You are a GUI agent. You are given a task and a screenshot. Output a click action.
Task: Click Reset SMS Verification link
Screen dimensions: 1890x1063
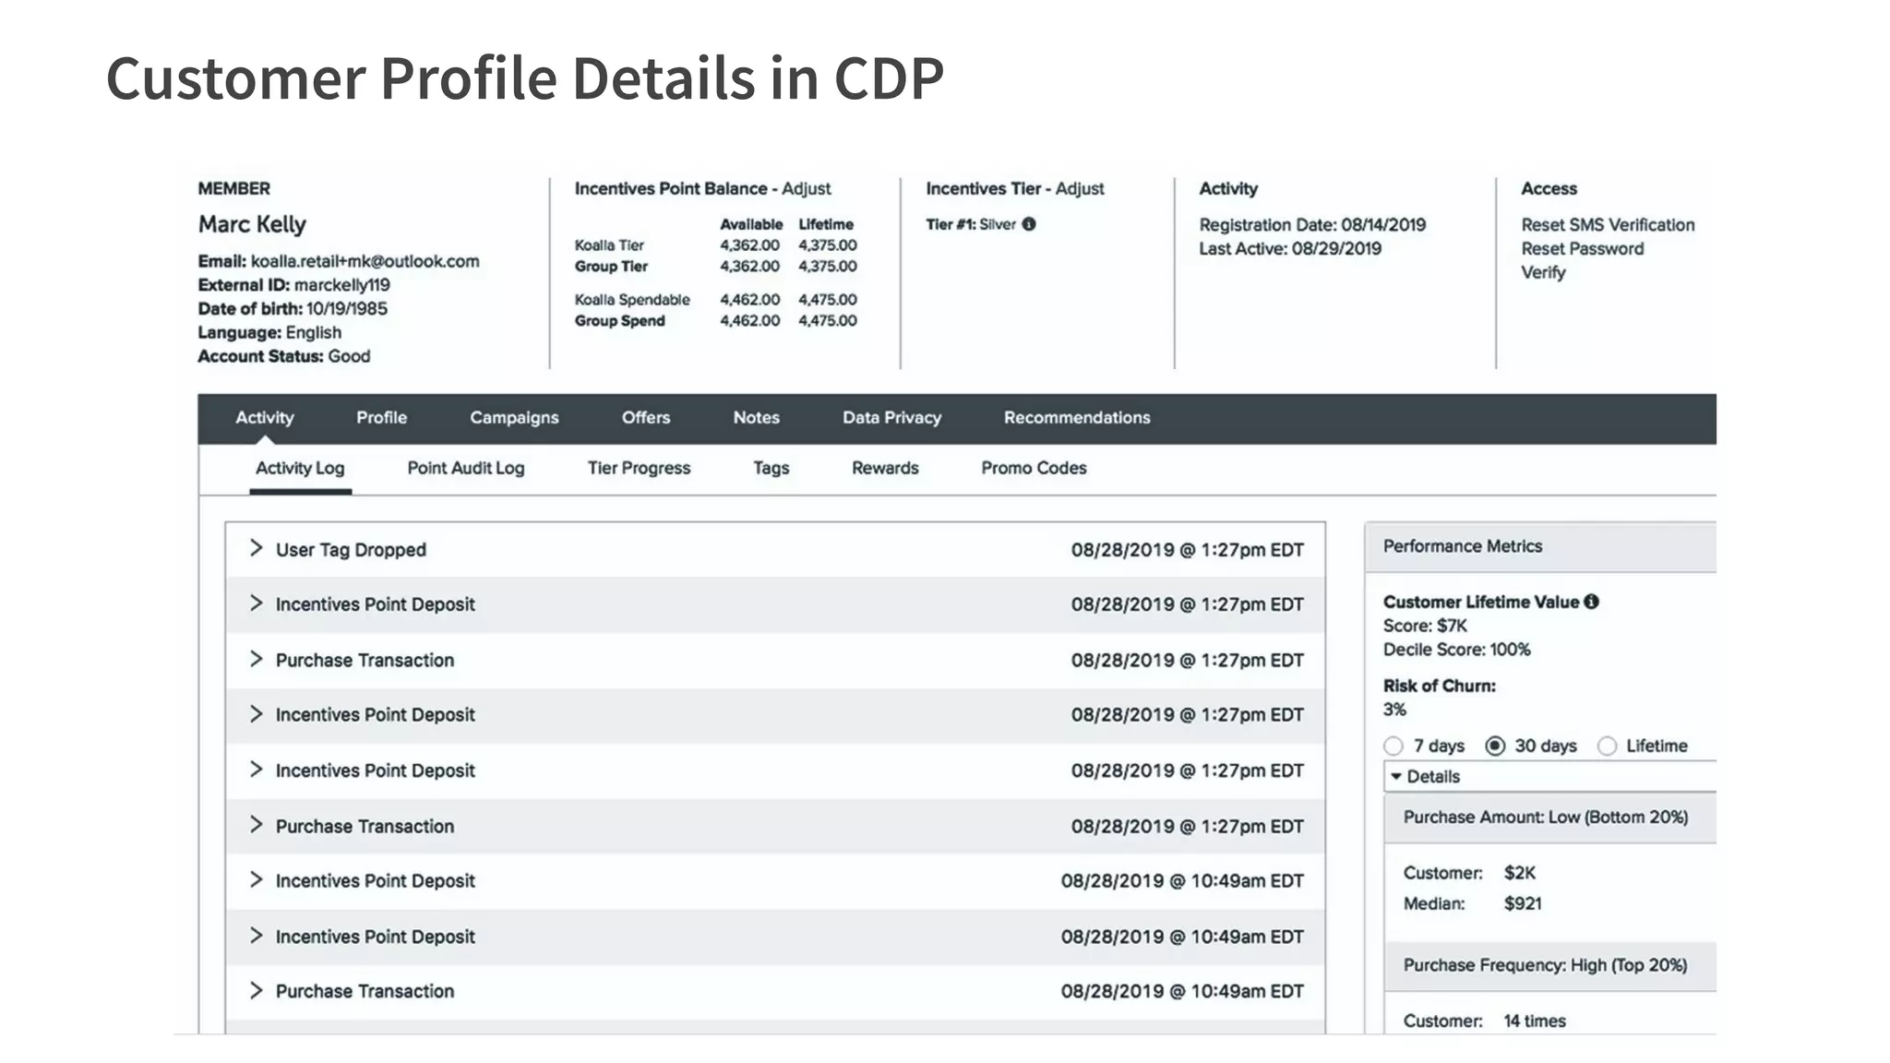click(x=1608, y=225)
